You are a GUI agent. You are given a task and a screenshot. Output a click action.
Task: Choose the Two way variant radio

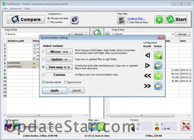(43, 67)
